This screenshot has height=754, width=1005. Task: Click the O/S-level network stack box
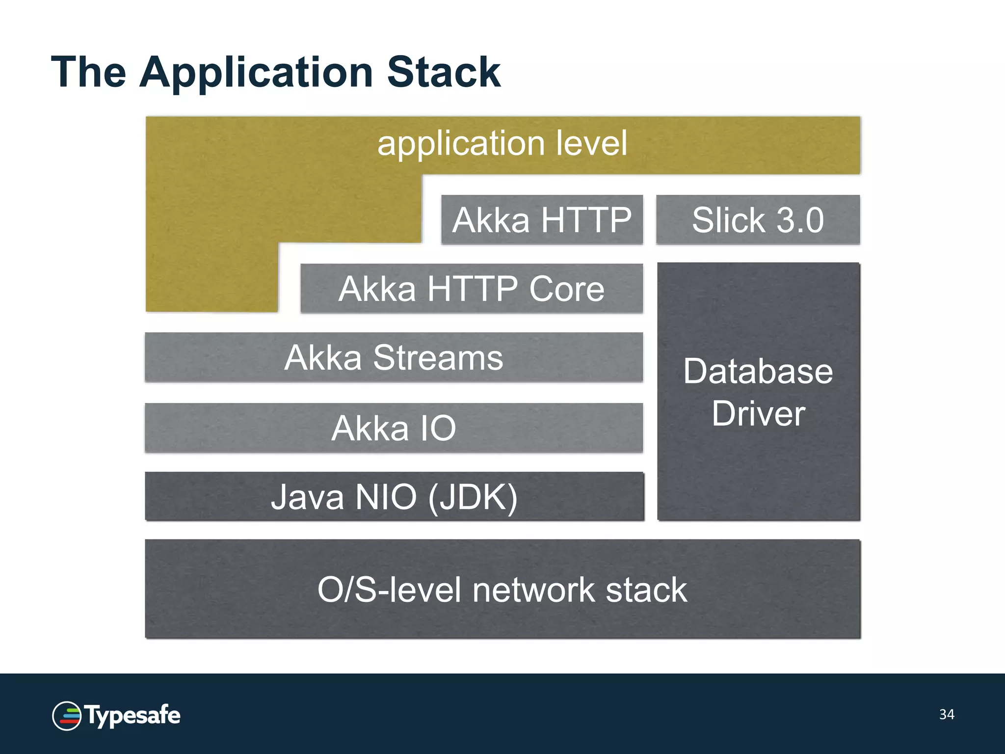click(502, 589)
